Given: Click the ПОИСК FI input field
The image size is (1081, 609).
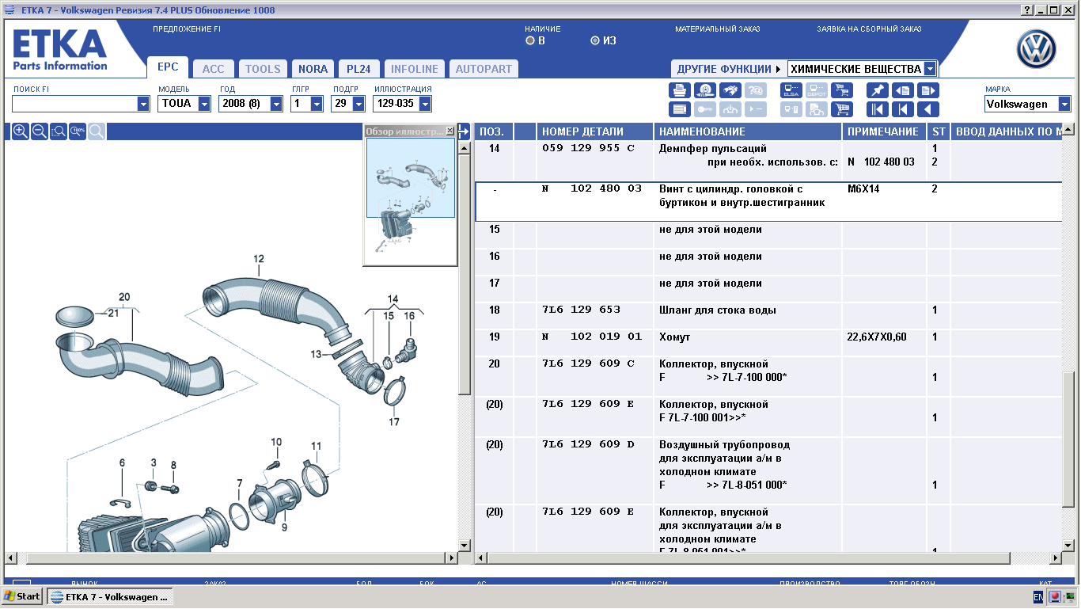Looking at the screenshot, I should click(74, 104).
